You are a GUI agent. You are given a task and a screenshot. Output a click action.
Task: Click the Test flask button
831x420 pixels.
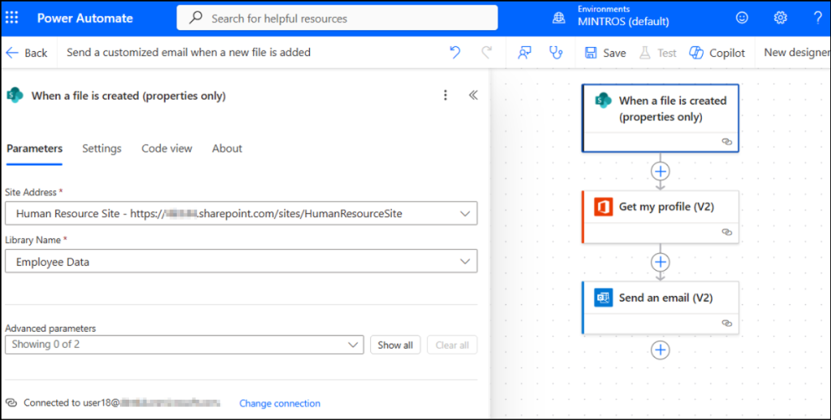click(x=657, y=53)
